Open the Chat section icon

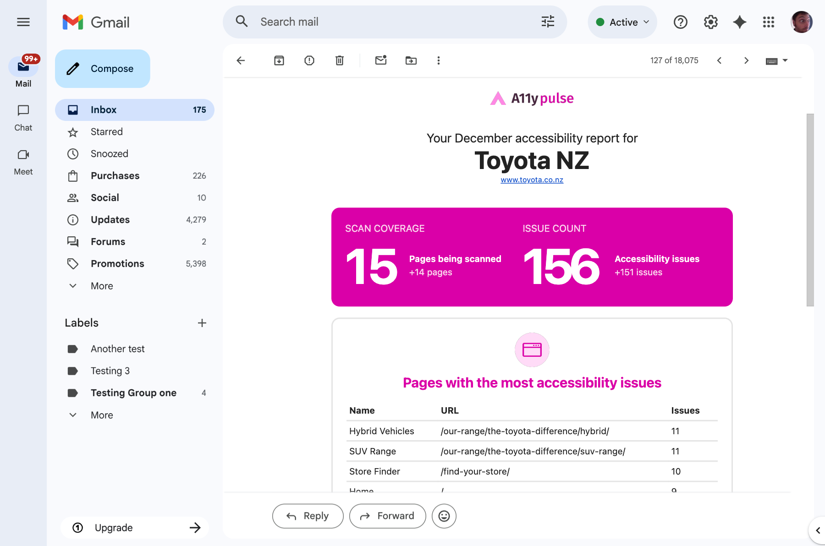tap(23, 110)
